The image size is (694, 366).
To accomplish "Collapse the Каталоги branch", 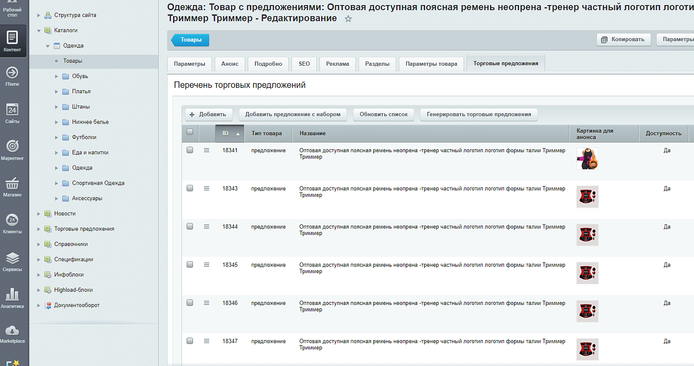I will [x=39, y=30].
